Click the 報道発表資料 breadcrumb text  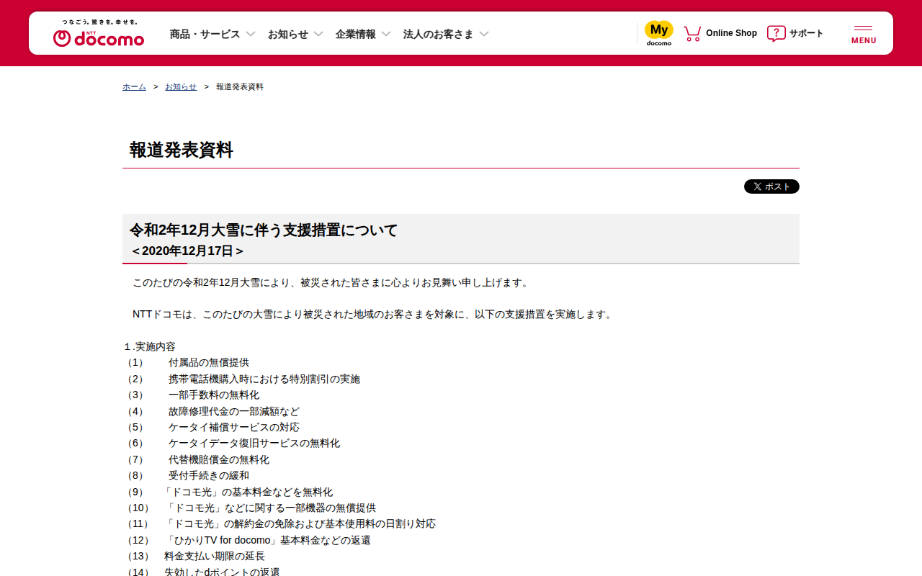[x=240, y=86]
